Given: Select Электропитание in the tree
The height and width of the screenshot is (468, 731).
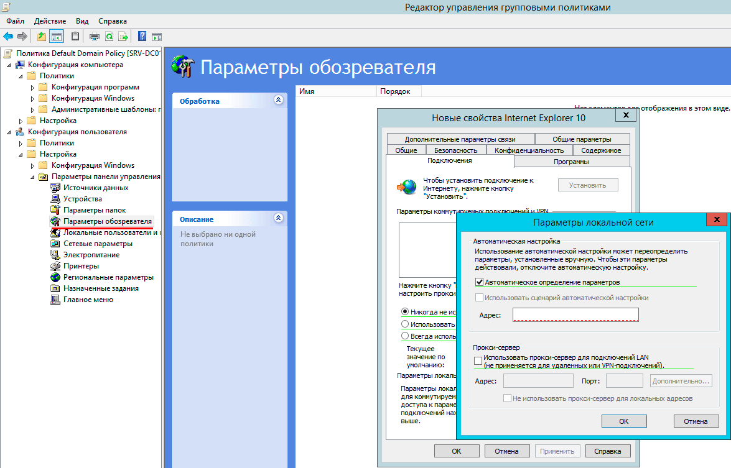Looking at the screenshot, I should 91,255.
